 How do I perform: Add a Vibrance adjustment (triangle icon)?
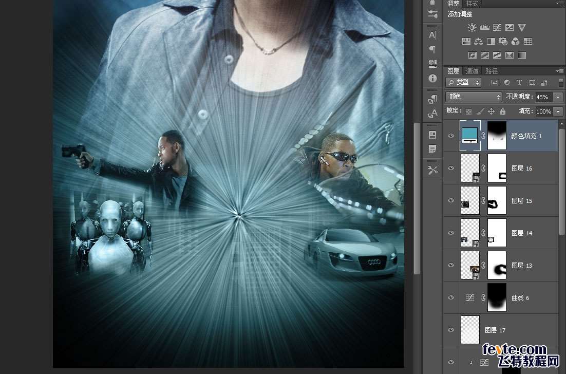click(x=522, y=27)
